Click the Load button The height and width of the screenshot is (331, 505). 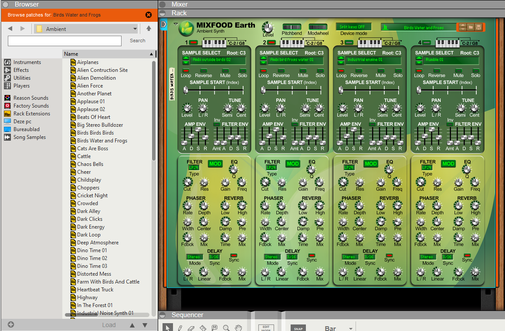click(109, 325)
